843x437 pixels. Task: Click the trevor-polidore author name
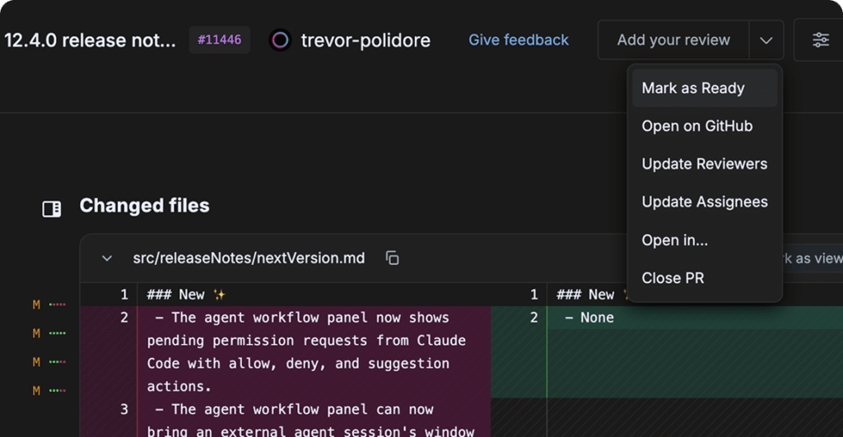pyautogui.click(x=366, y=40)
